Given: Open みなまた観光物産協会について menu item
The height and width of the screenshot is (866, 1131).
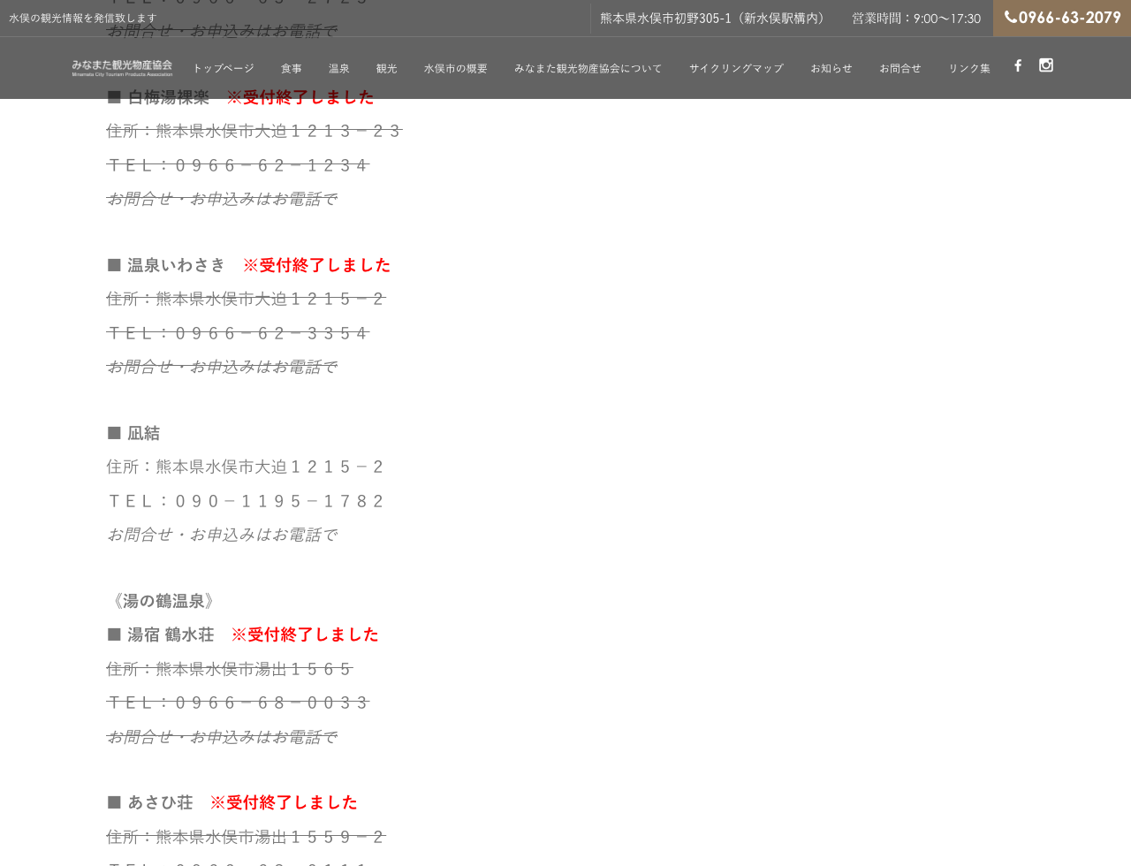Looking at the screenshot, I should (588, 68).
